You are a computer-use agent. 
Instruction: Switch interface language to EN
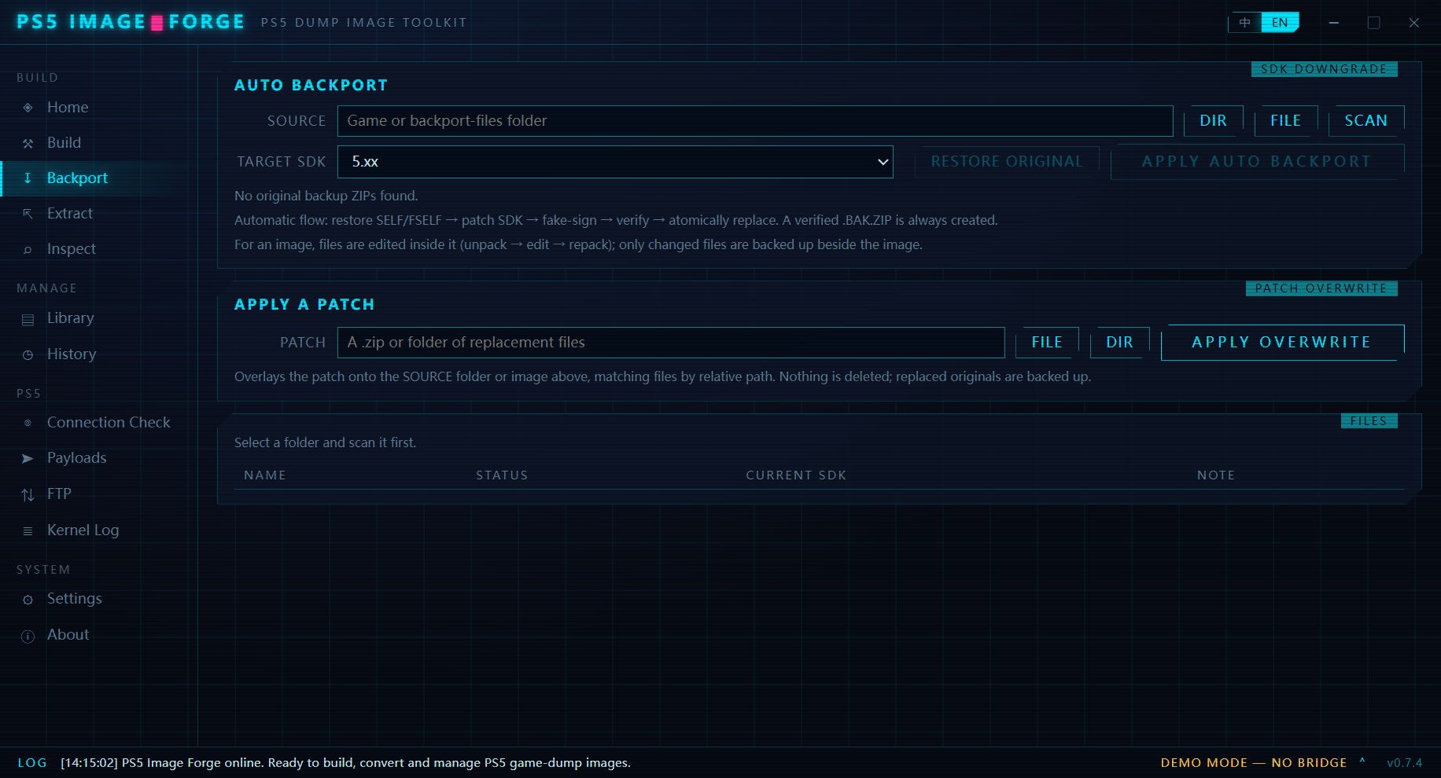[x=1280, y=22]
